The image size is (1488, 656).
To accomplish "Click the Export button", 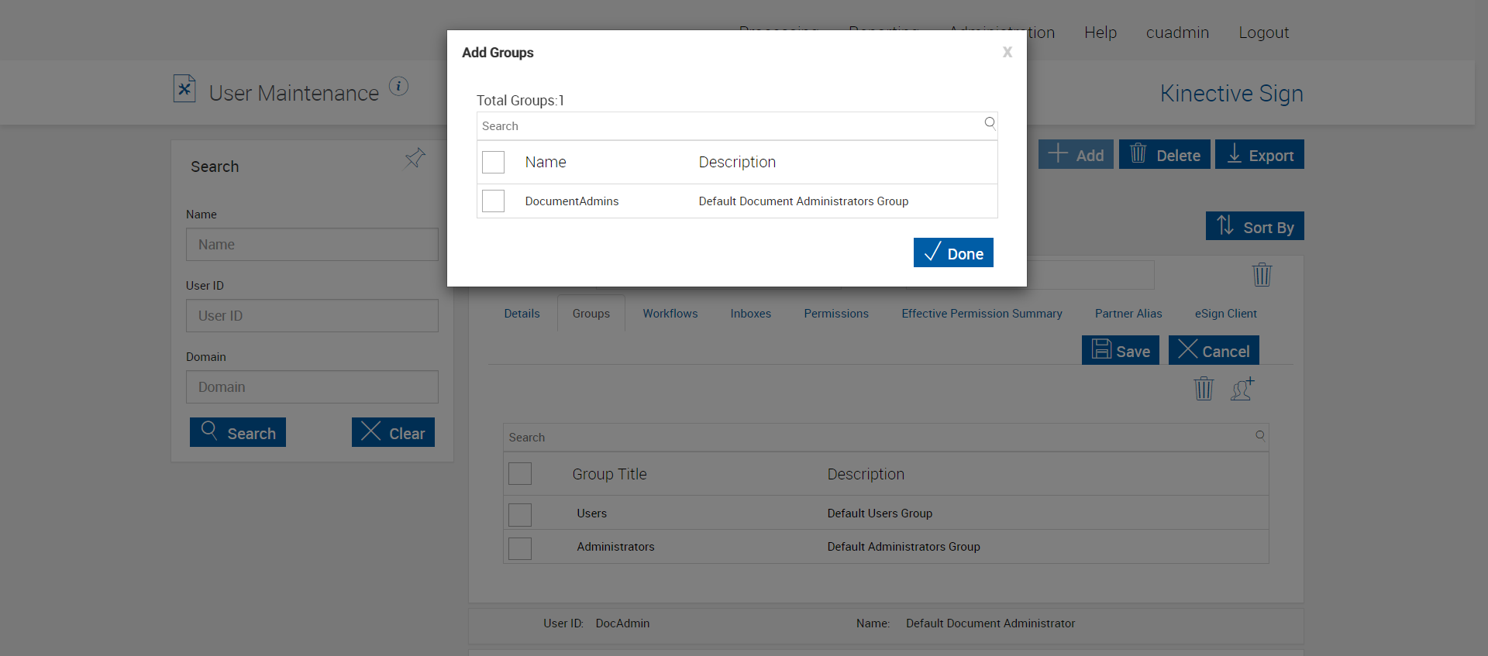I will (1259, 155).
